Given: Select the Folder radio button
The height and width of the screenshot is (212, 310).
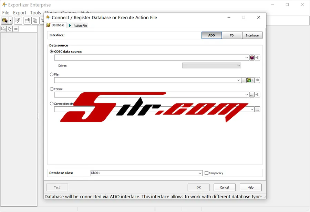Looking at the screenshot, I should pyautogui.click(x=52, y=89).
